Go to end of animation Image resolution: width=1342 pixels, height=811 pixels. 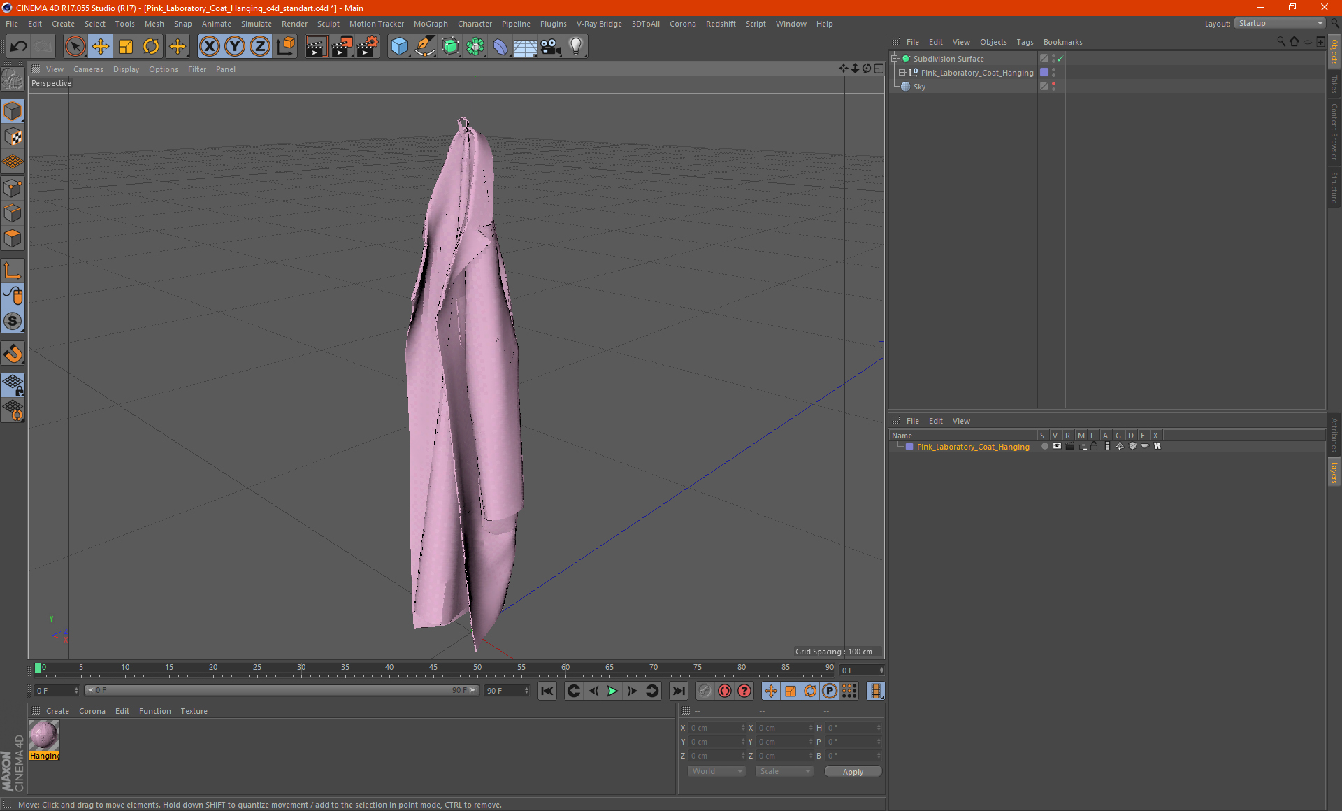tap(678, 691)
